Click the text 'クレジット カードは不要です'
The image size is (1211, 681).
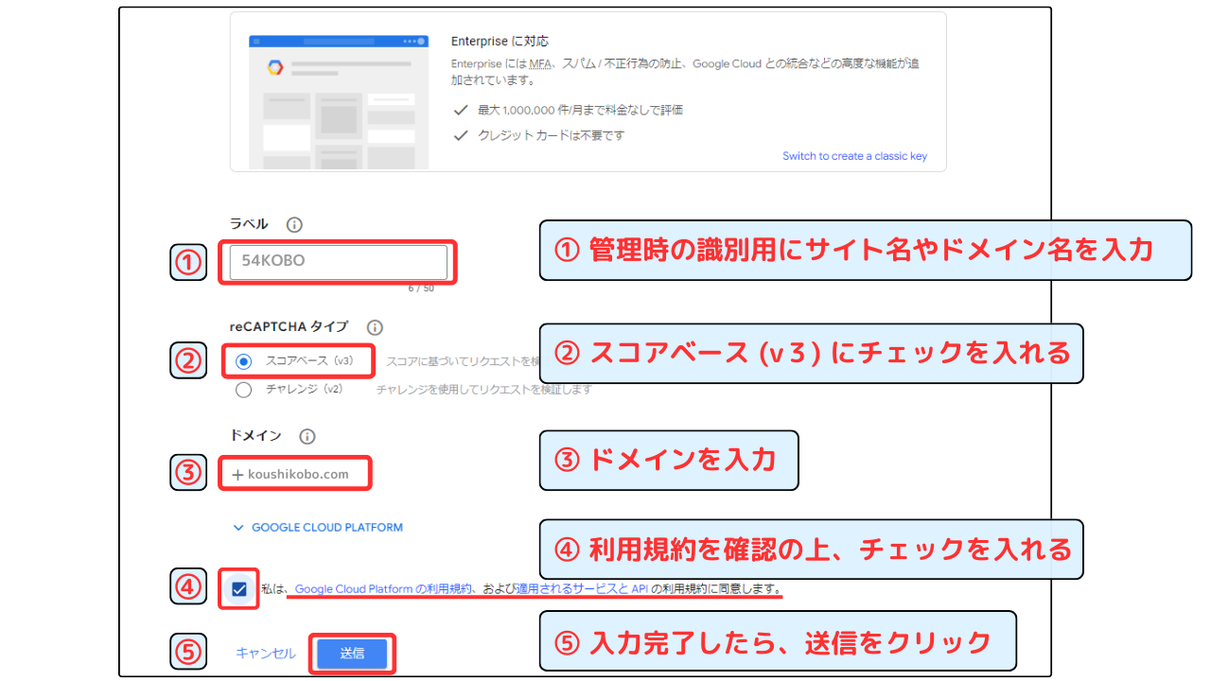pyautogui.click(x=550, y=135)
